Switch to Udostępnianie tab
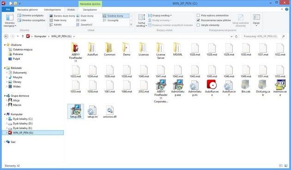This screenshot has height=170, width=291. [x=52, y=10]
